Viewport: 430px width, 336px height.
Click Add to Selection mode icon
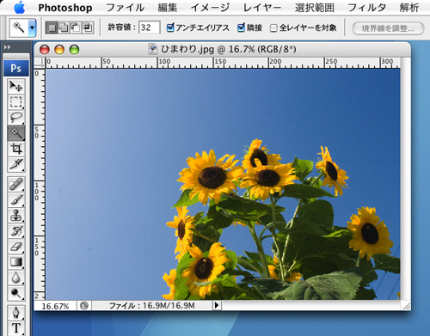pyautogui.click(x=64, y=27)
